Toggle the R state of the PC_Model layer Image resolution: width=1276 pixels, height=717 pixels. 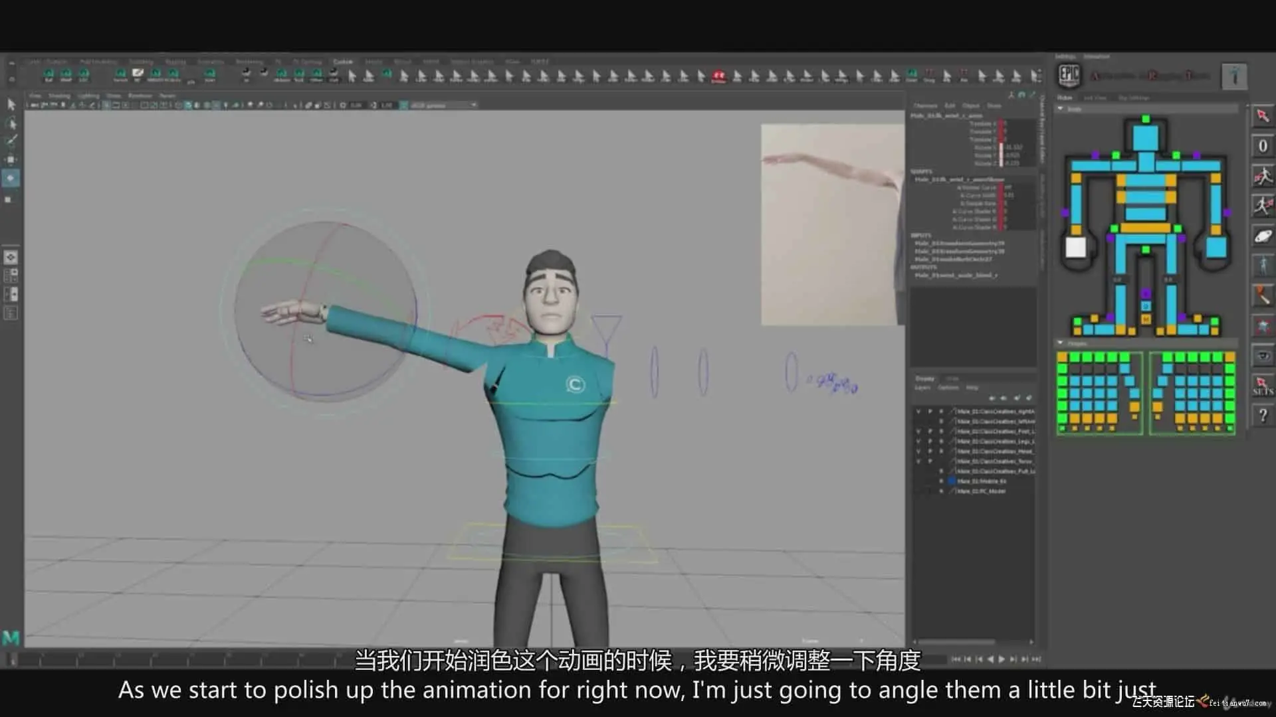[941, 491]
